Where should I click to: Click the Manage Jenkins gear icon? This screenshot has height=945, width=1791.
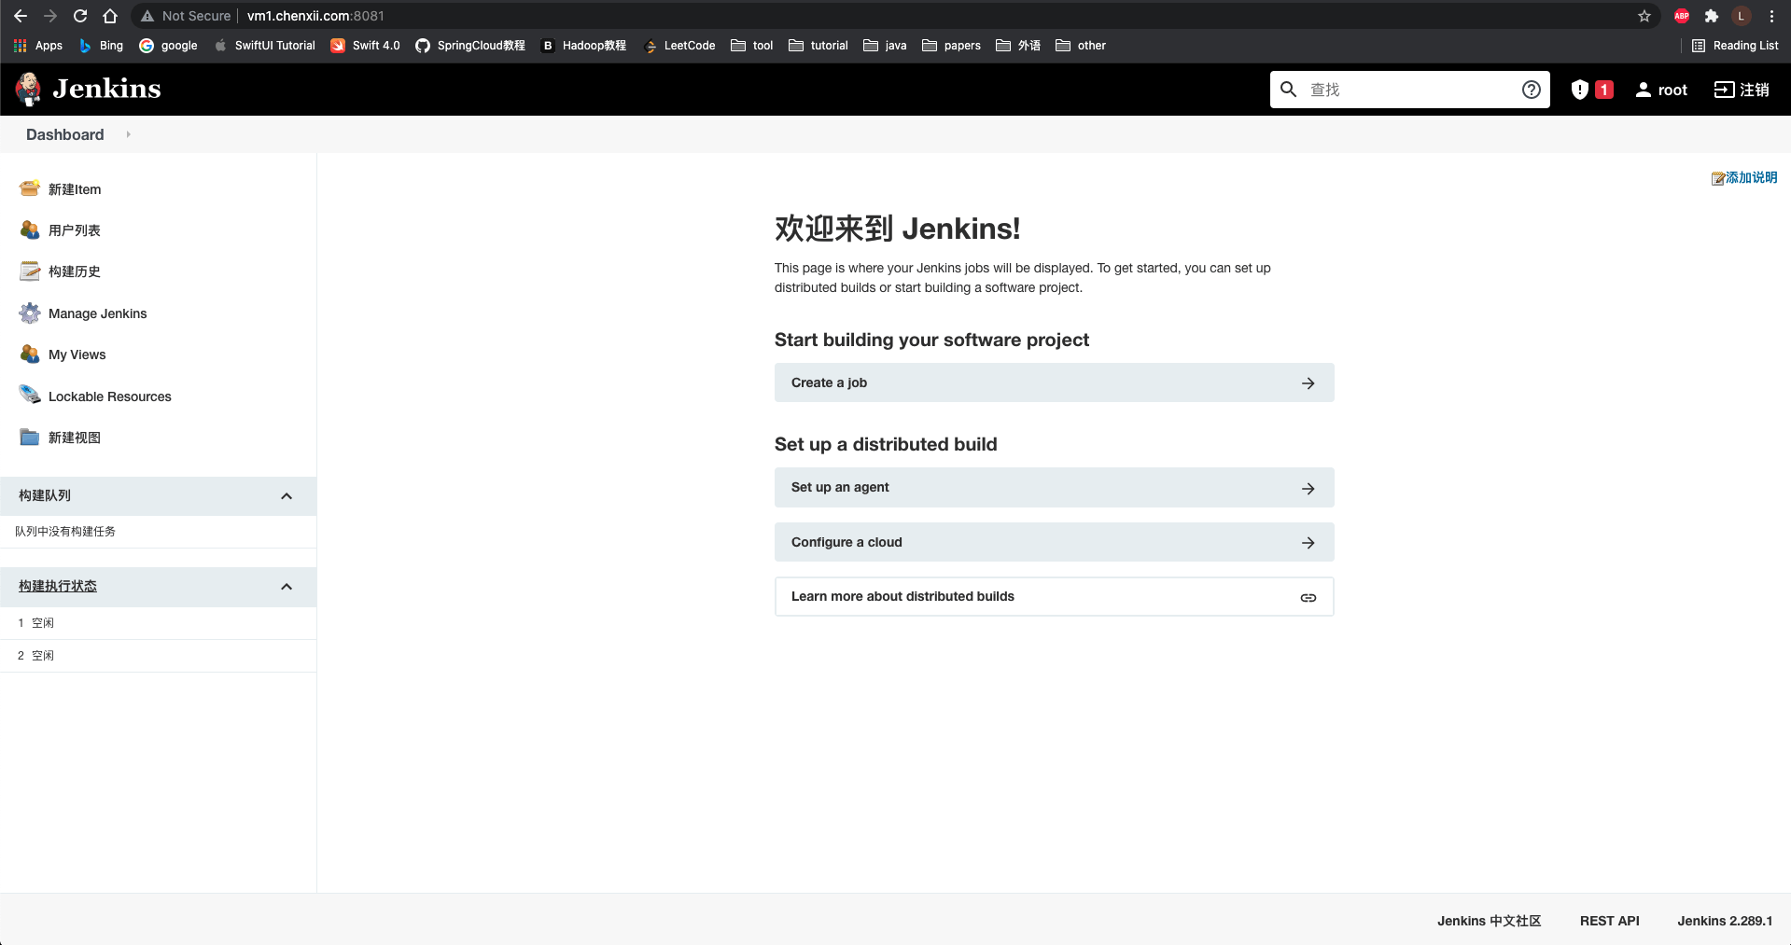click(x=30, y=313)
